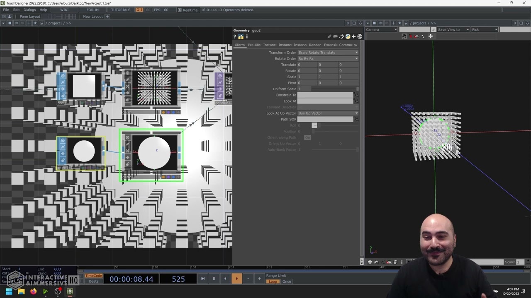531x298 pixels.
Task: Open the Edit menu
Action: pos(16,10)
